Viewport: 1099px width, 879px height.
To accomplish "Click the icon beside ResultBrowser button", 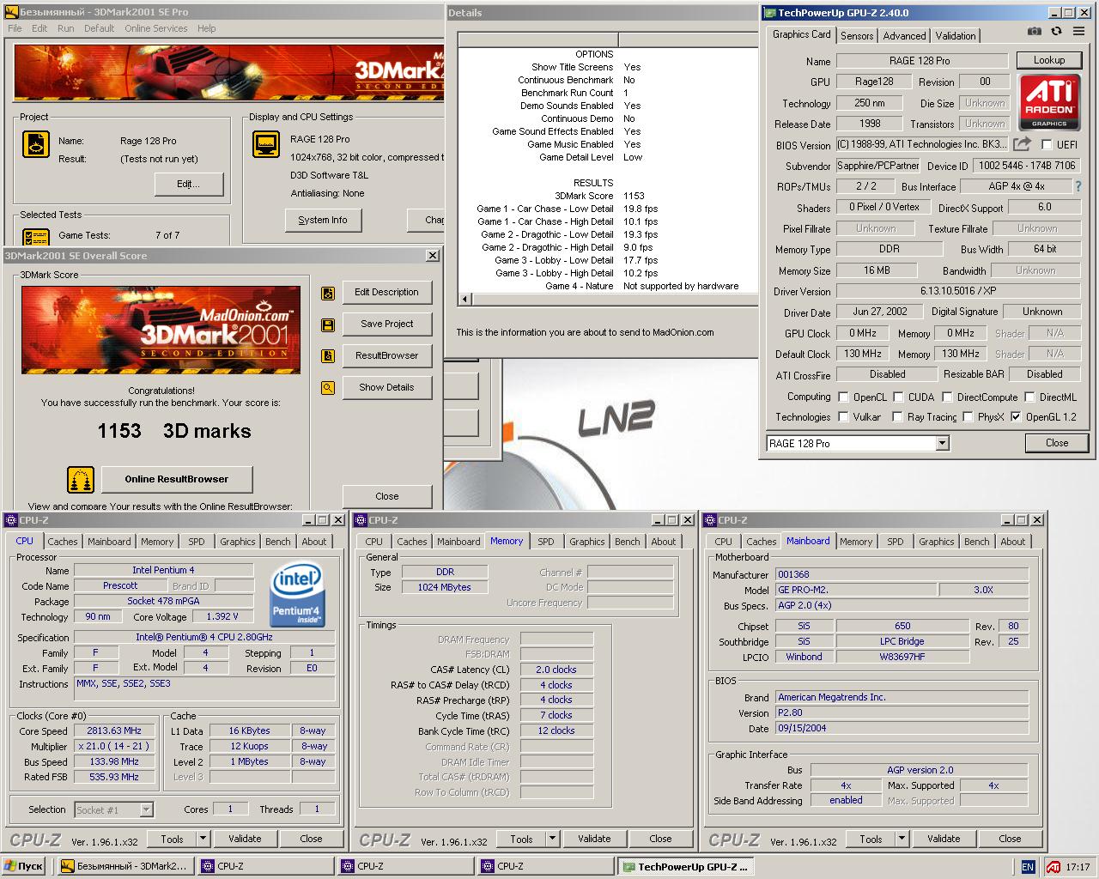I will tap(328, 356).
